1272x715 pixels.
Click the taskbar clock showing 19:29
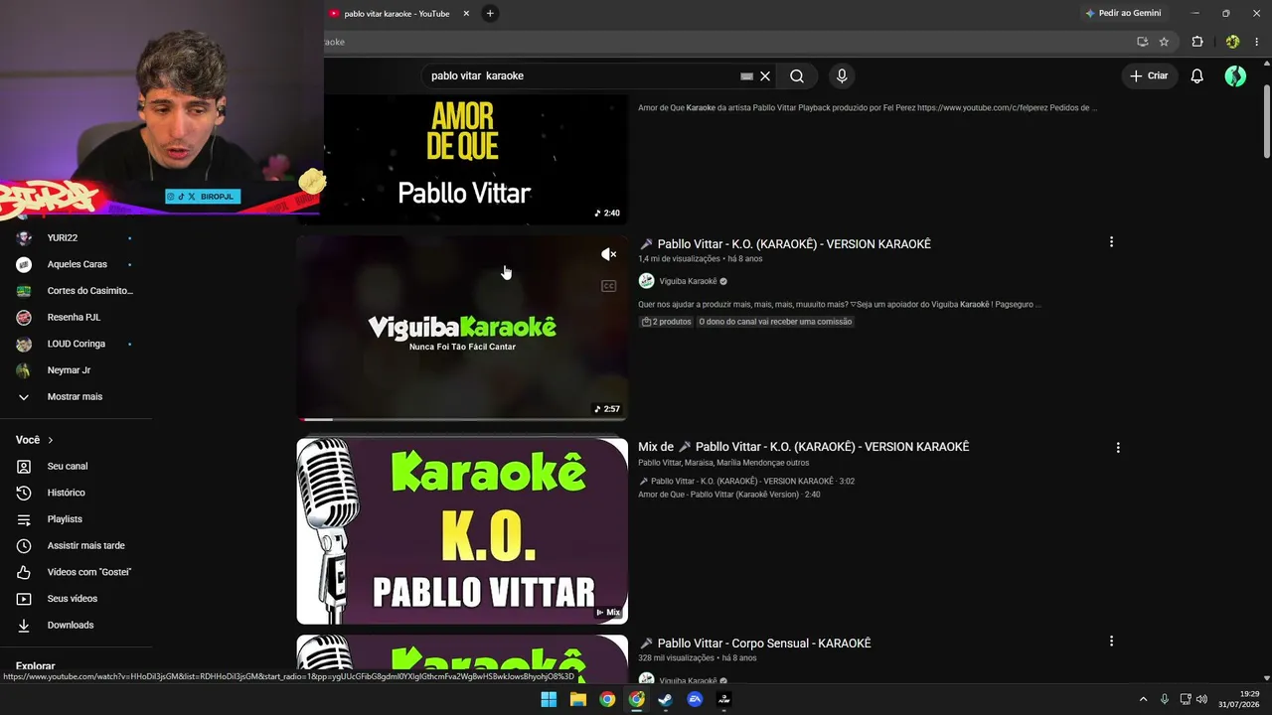tap(1240, 699)
